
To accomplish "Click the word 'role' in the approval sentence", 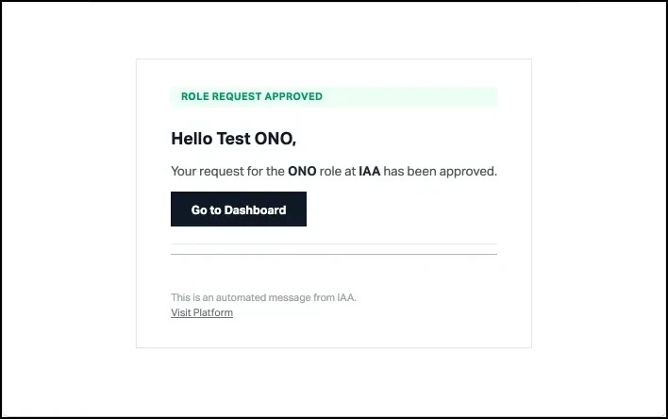I will pyautogui.click(x=332, y=172).
